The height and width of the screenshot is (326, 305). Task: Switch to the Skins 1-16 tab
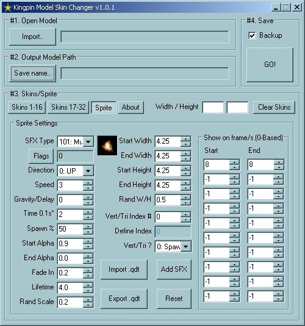(27, 107)
